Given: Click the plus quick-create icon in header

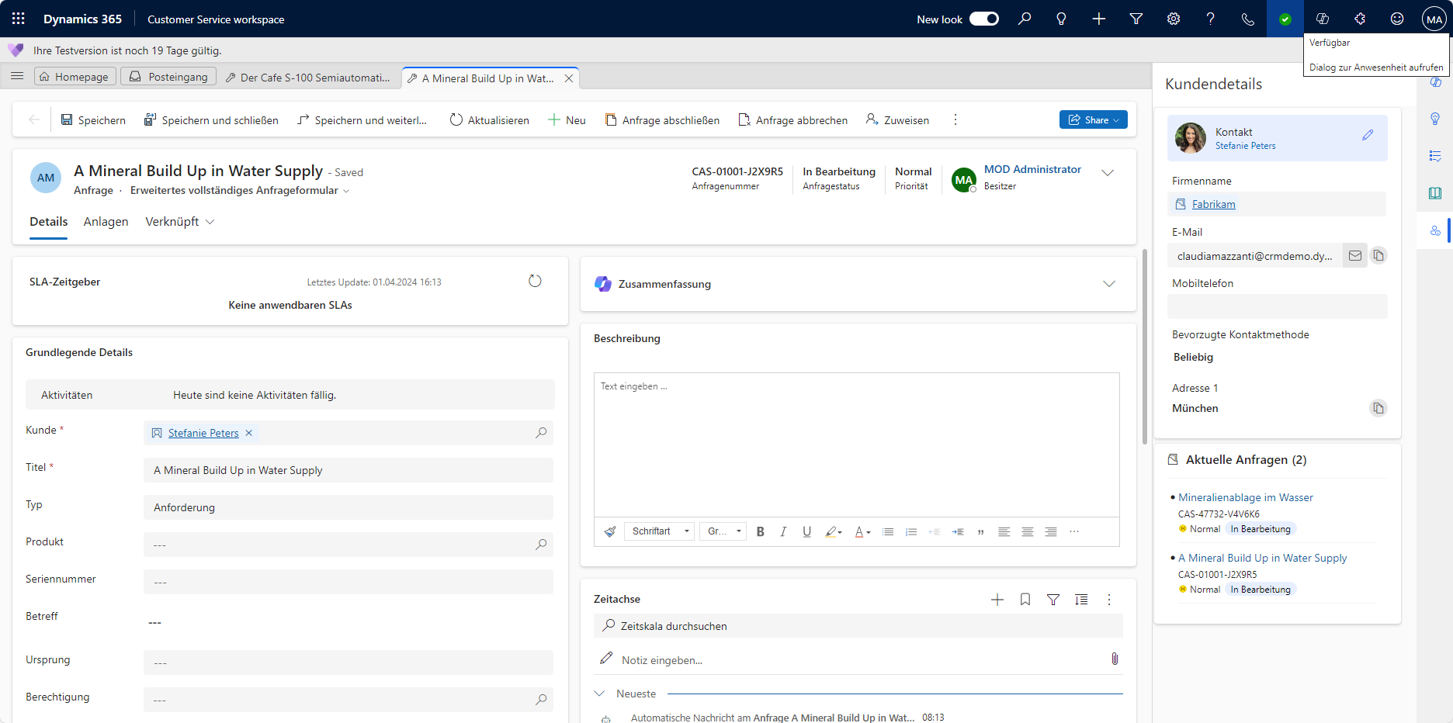Looking at the screenshot, I should tap(1099, 19).
